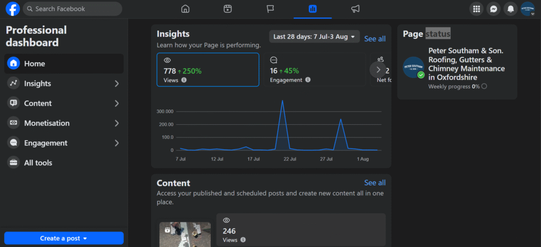This screenshot has height=247, width=541.
Task: Show notifications via bell icon
Action: [x=511, y=9]
